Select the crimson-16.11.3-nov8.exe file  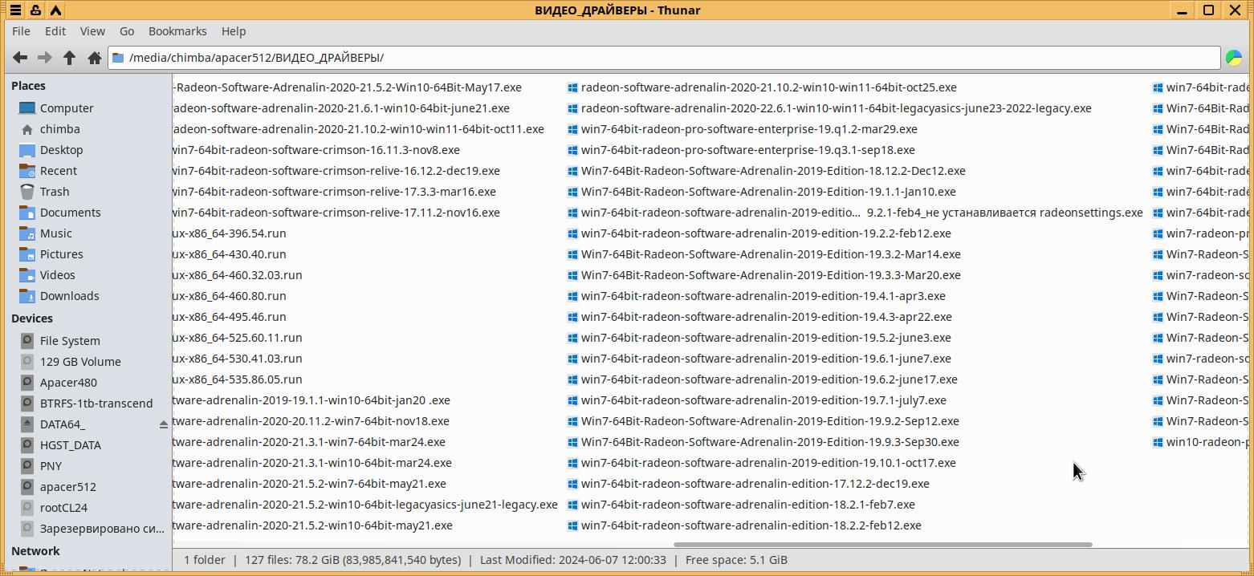tap(316, 150)
